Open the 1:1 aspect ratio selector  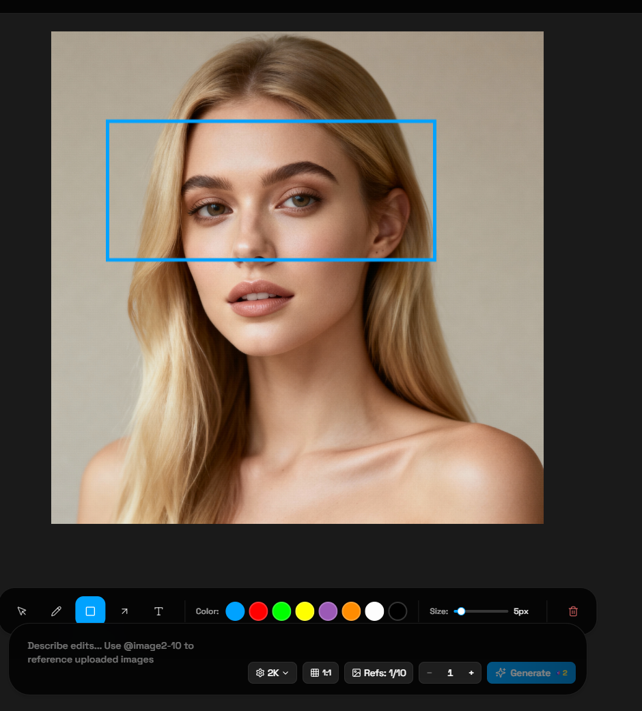[320, 673]
